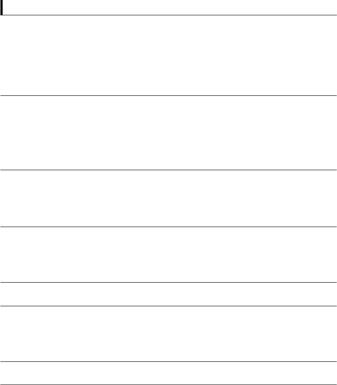Click the second horizontal divider line

pos(168,95)
